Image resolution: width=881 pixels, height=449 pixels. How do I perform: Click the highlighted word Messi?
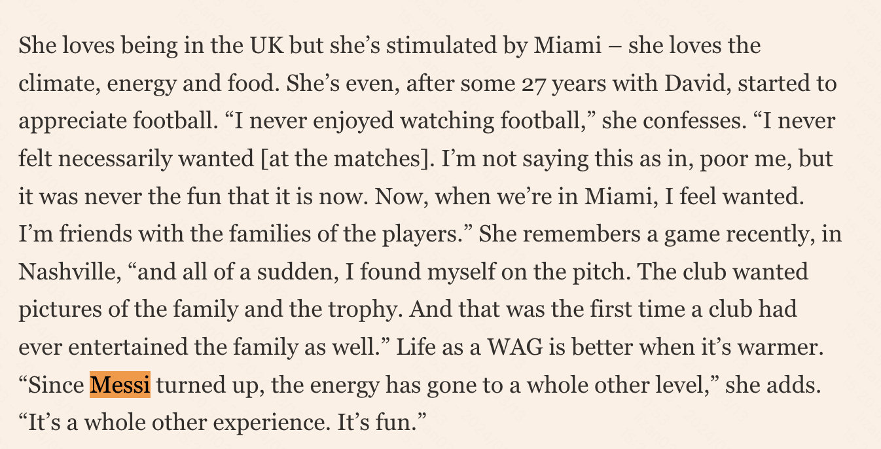(x=120, y=385)
